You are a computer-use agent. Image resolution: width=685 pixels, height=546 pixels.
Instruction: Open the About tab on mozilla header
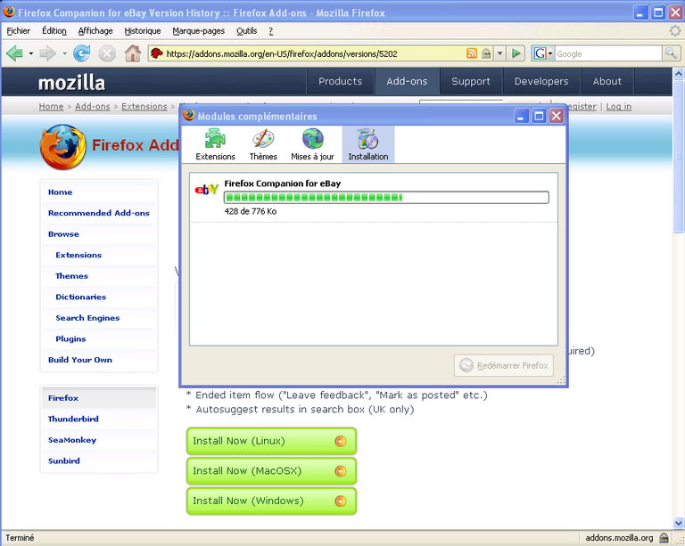tap(607, 81)
